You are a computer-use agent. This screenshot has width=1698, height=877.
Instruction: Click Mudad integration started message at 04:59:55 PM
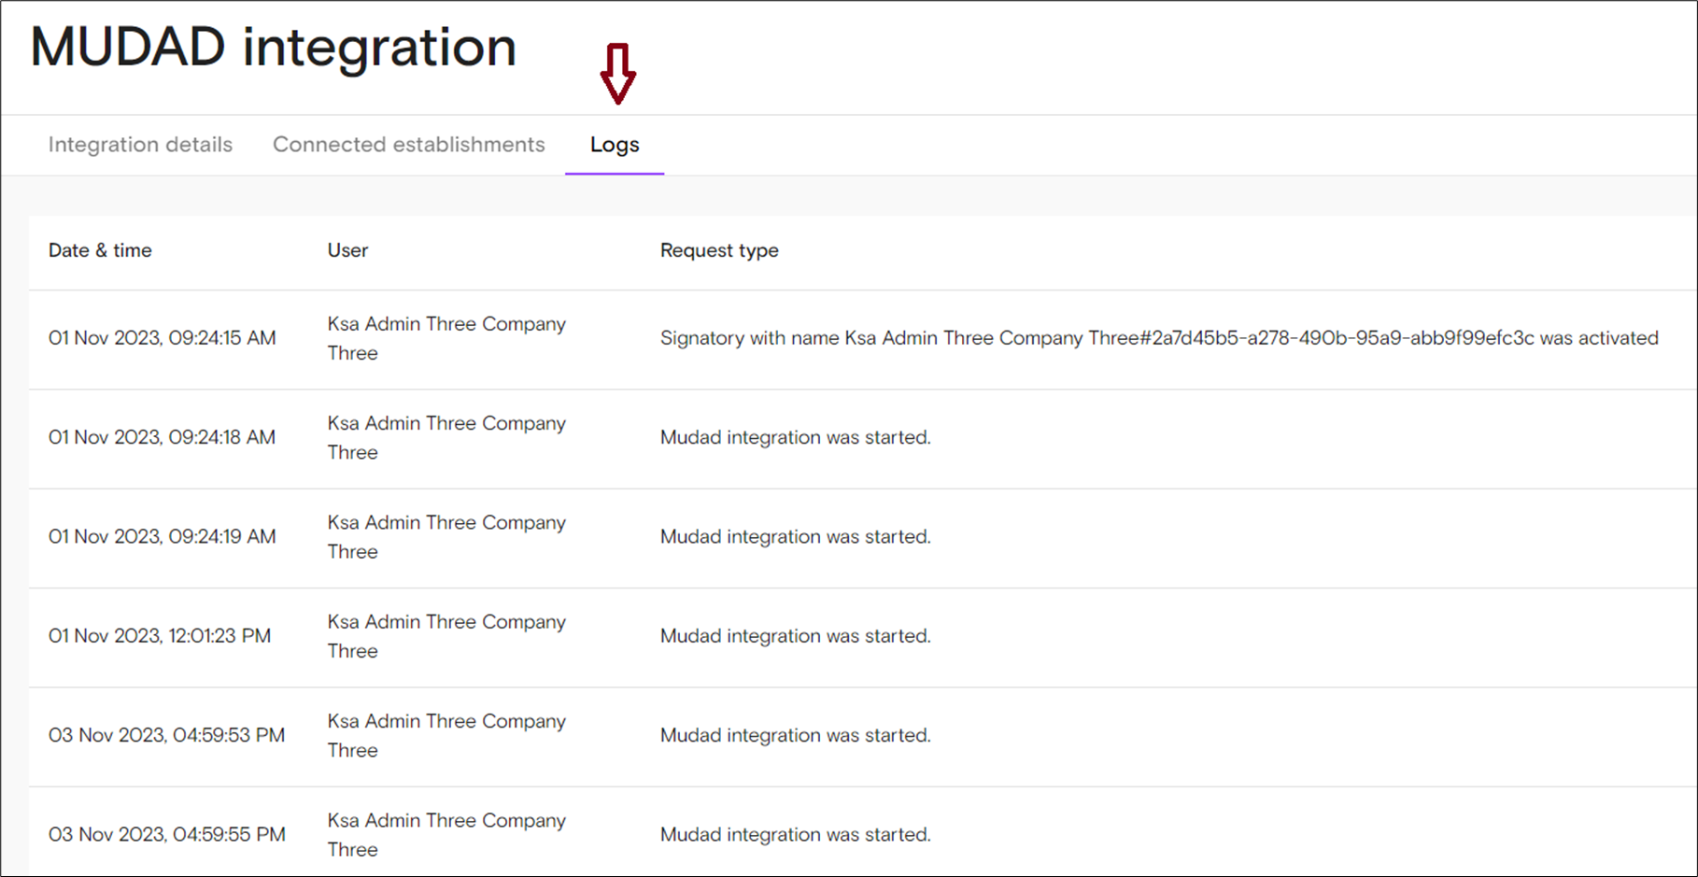pyautogui.click(x=796, y=834)
